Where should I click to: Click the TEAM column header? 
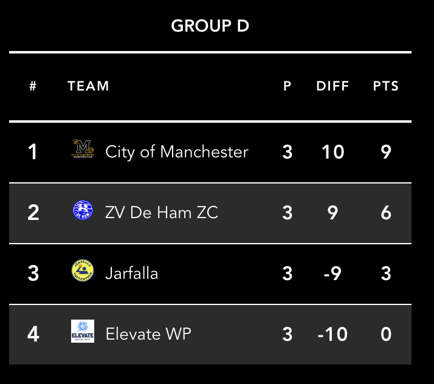pos(88,86)
